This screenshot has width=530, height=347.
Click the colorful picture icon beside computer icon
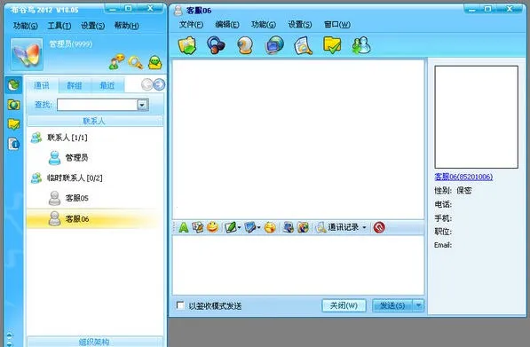coord(303,227)
